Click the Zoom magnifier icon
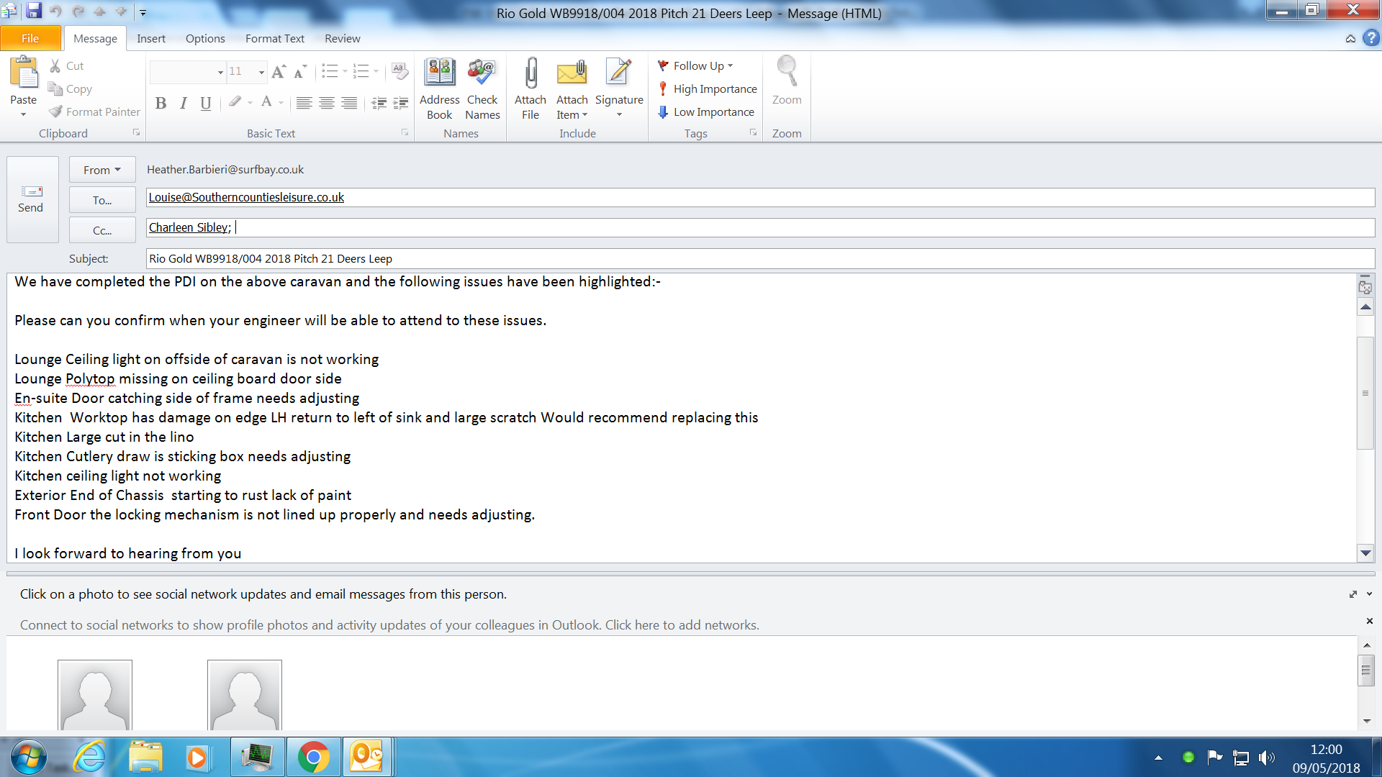The height and width of the screenshot is (777, 1382). pyautogui.click(x=786, y=74)
